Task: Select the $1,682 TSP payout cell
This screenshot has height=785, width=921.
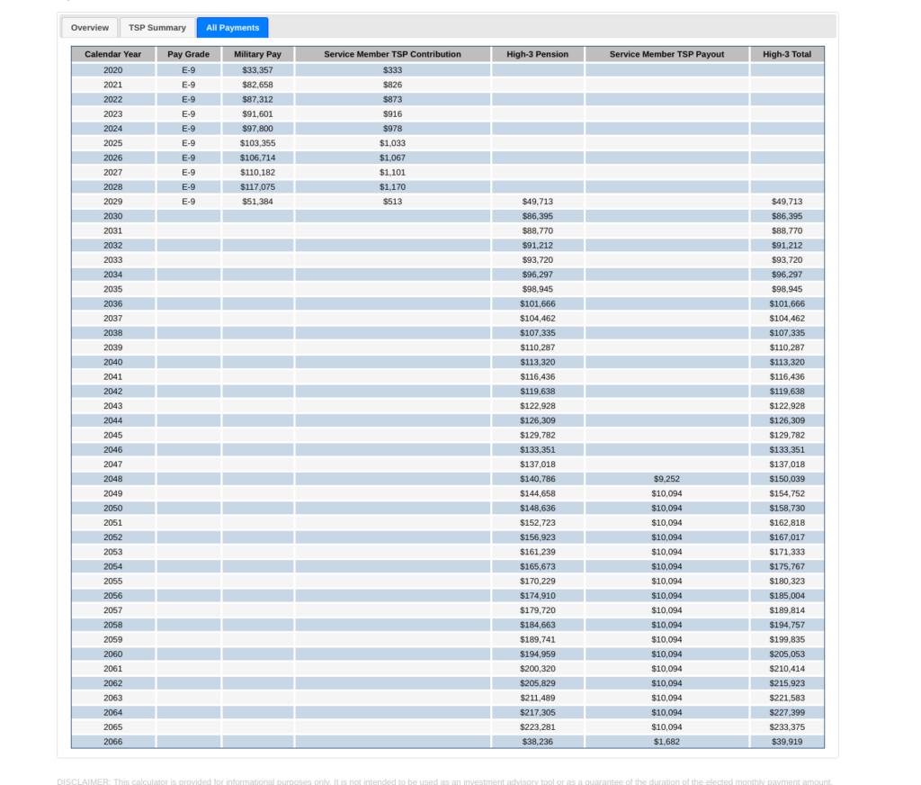Action: pos(666,742)
